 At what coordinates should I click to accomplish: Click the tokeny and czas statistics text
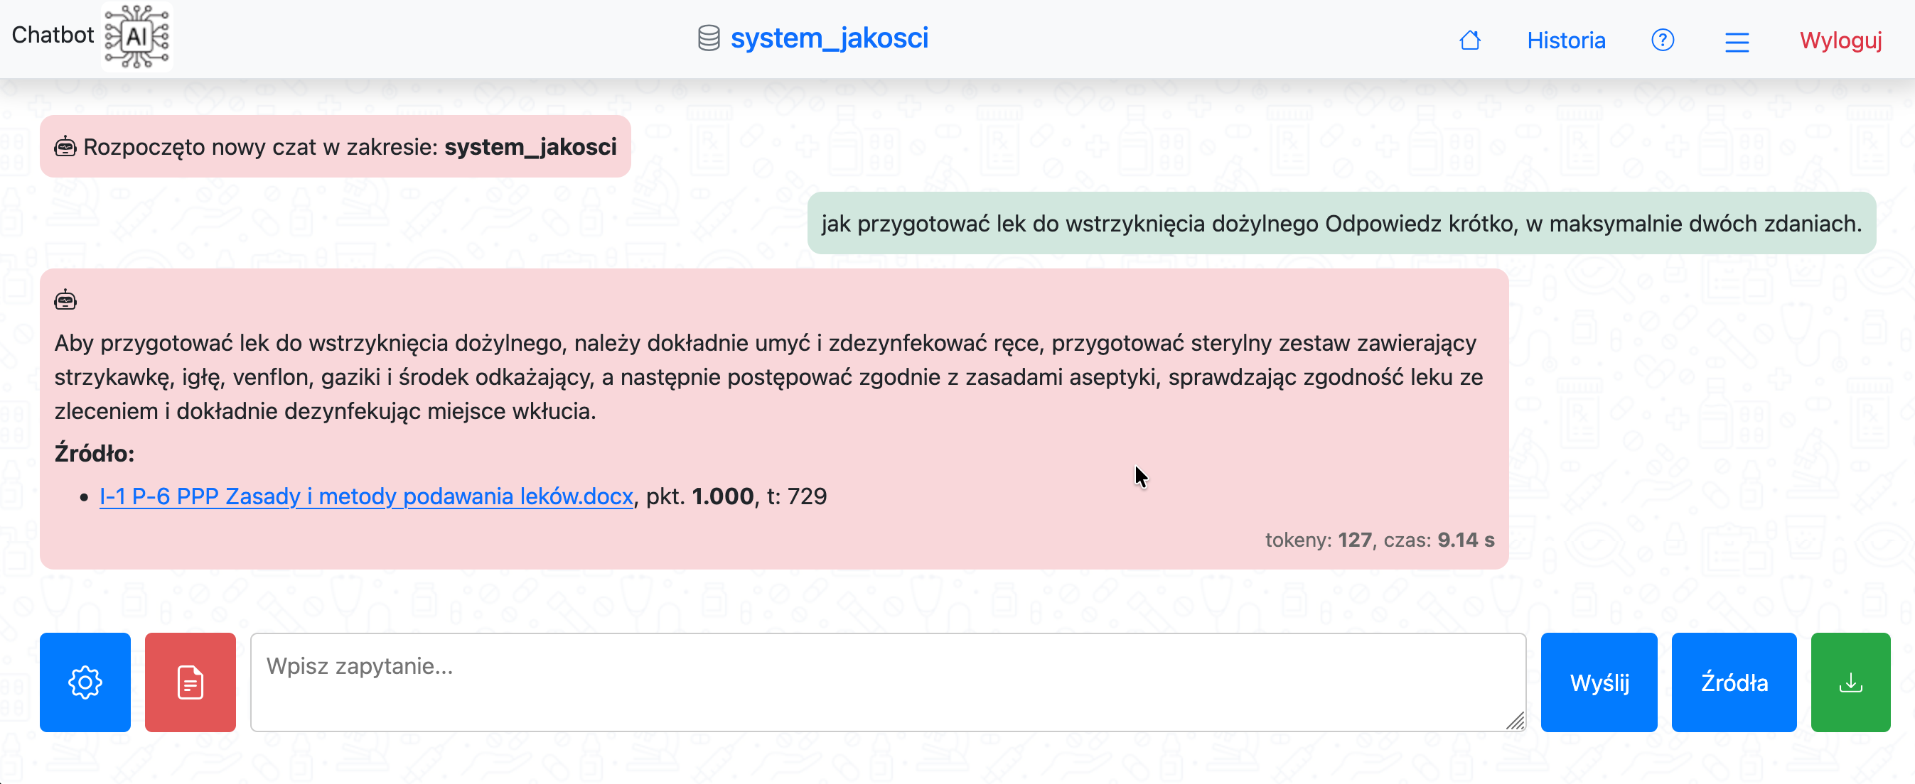pos(1379,540)
